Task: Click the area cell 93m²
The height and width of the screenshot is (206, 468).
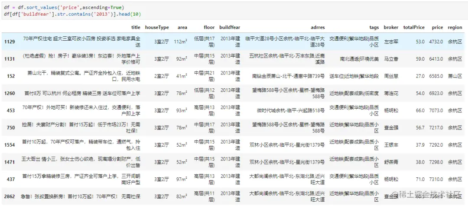Action: 182,111
